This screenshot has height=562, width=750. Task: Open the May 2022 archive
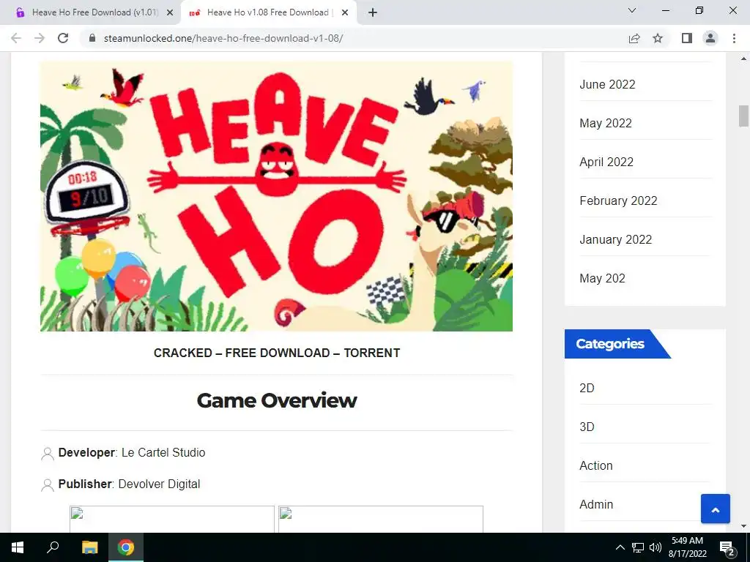(606, 123)
